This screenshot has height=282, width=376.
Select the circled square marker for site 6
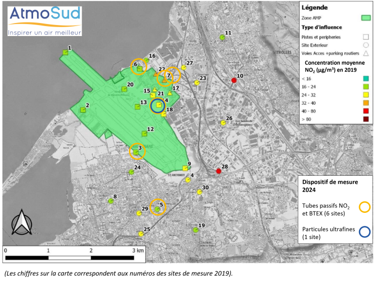[x=139, y=69]
